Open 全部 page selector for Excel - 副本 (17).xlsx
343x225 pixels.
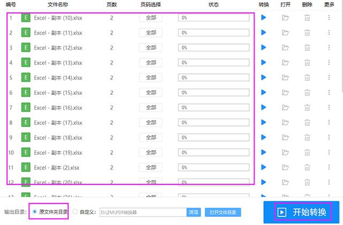pos(151,123)
